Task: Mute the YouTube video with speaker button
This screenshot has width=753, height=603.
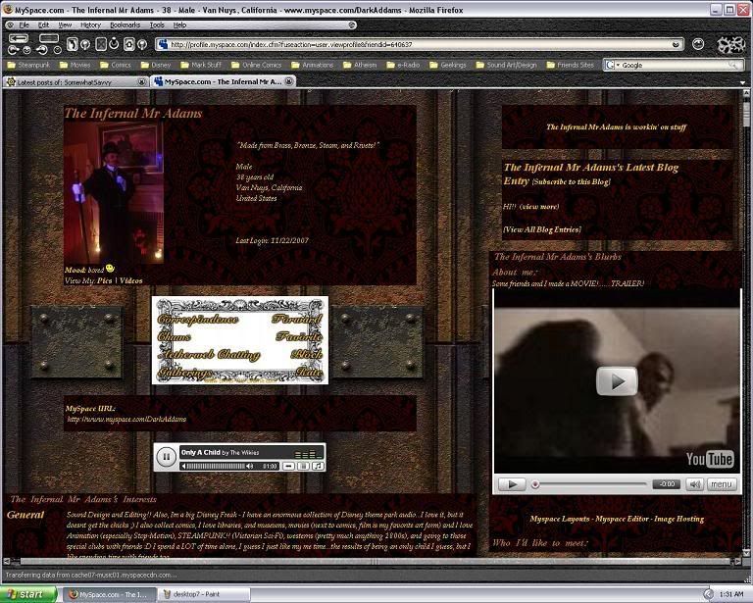Action: coord(694,484)
